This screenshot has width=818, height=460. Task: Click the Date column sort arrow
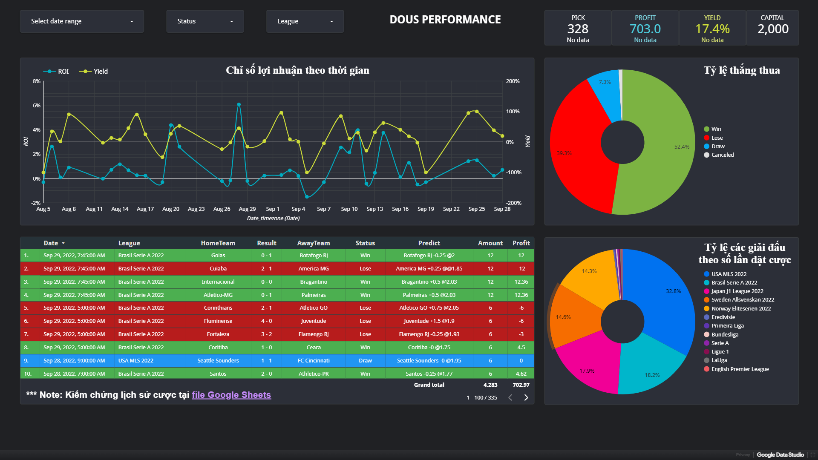click(x=63, y=243)
